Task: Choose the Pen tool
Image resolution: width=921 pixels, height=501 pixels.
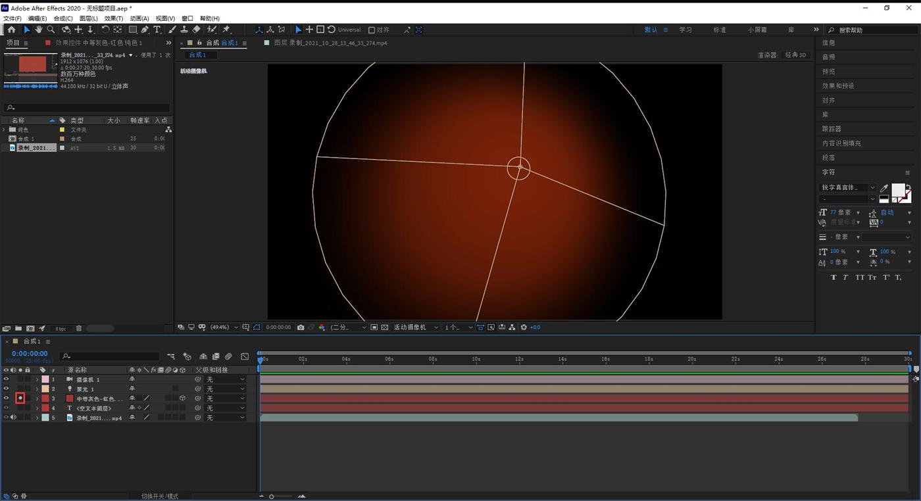Action: [x=145, y=30]
